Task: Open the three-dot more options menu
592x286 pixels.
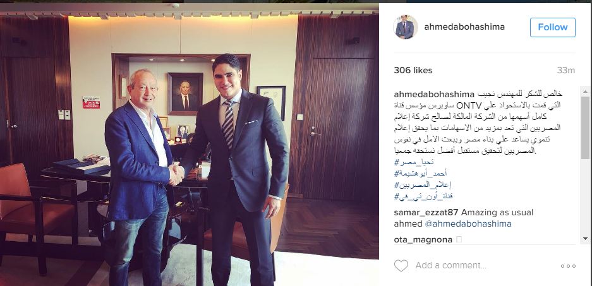Action: [x=568, y=266]
